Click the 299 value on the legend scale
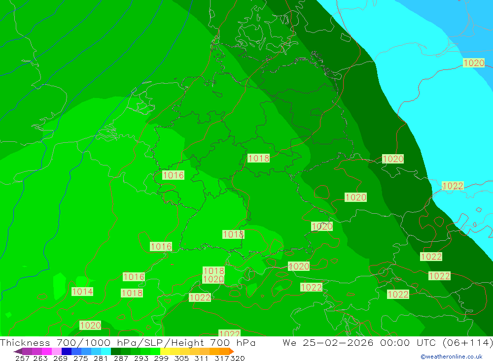The image size is (493, 361). (161, 359)
